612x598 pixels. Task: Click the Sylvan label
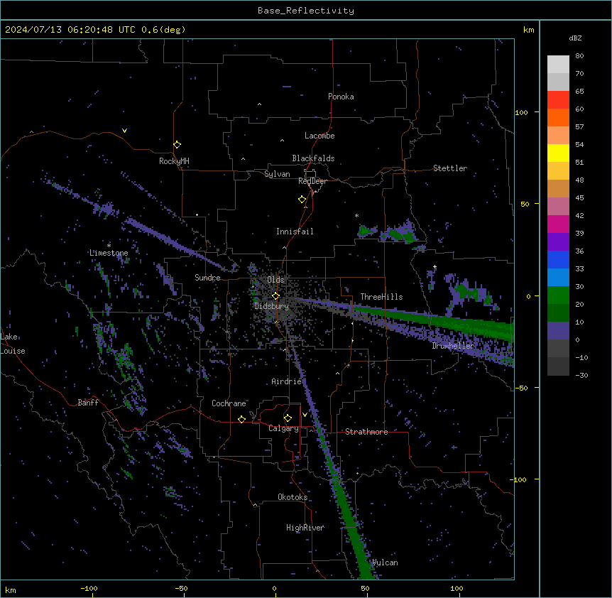[277, 174]
